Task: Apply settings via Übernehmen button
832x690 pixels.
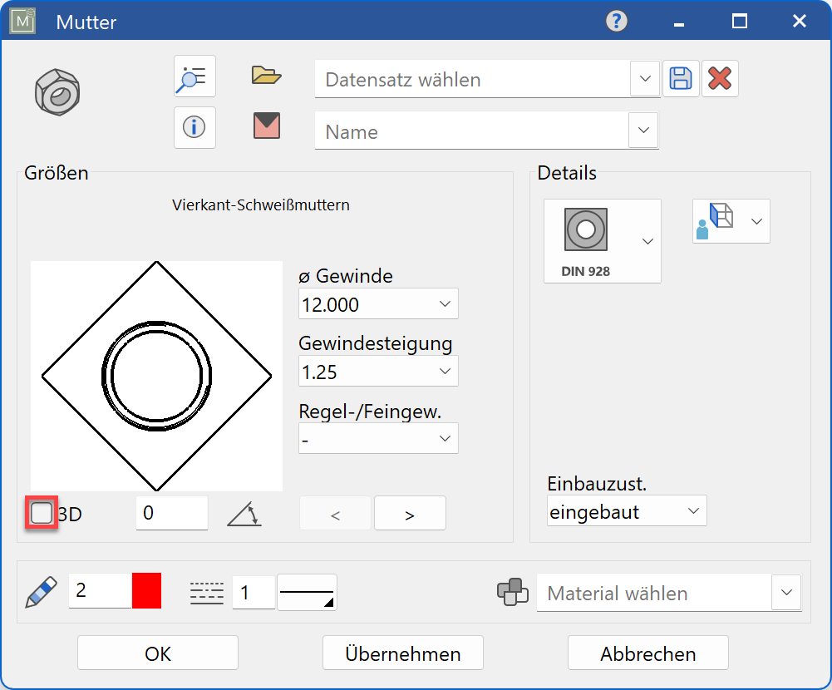Action: click(402, 653)
